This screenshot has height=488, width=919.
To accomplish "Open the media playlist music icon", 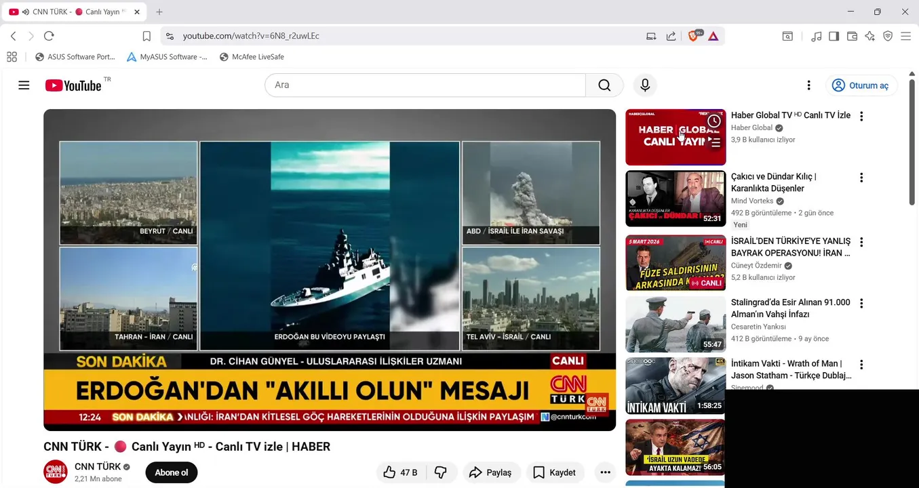I will point(817,36).
